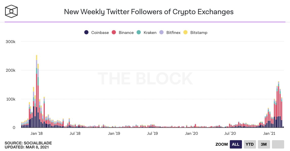The height and width of the screenshot is (151, 290).
Task: Click the Jan '20 x-axis label
Action: tap(192, 133)
